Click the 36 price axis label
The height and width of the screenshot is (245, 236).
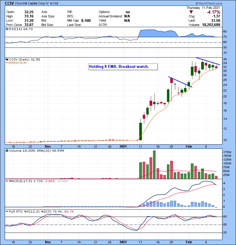click(x=225, y=59)
